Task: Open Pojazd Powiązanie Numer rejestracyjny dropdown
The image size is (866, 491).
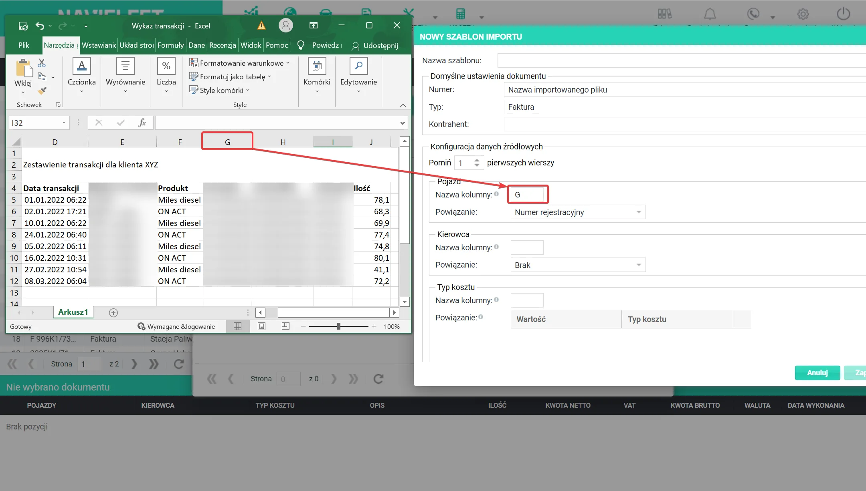Action: point(639,212)
